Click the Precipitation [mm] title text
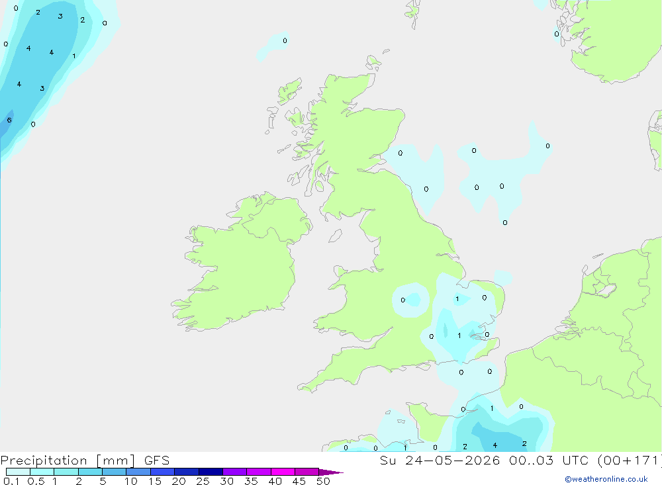This screenshot has width=662, height=485. [x=68, y=461]
